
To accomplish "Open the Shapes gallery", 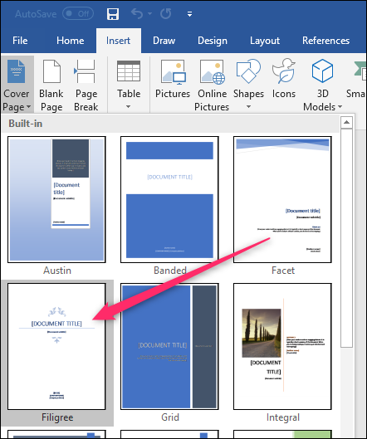I will [x=248, y=85].
